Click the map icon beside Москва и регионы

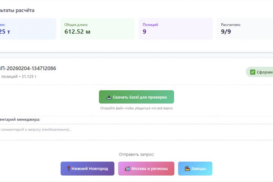127,169
